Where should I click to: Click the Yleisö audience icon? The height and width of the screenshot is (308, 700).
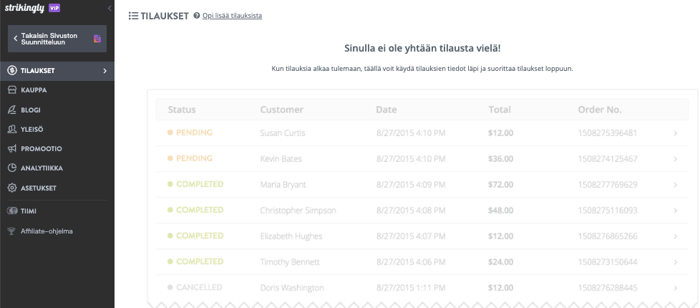tap(12, 129)
